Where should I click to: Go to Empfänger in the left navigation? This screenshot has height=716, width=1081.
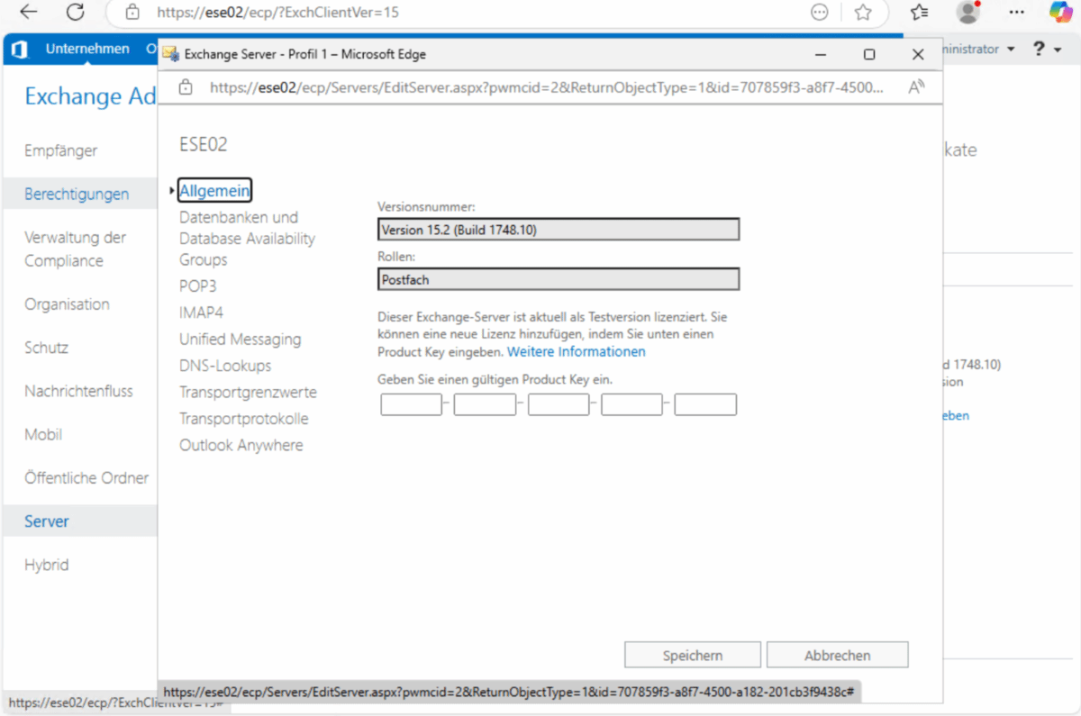point(61,150)
